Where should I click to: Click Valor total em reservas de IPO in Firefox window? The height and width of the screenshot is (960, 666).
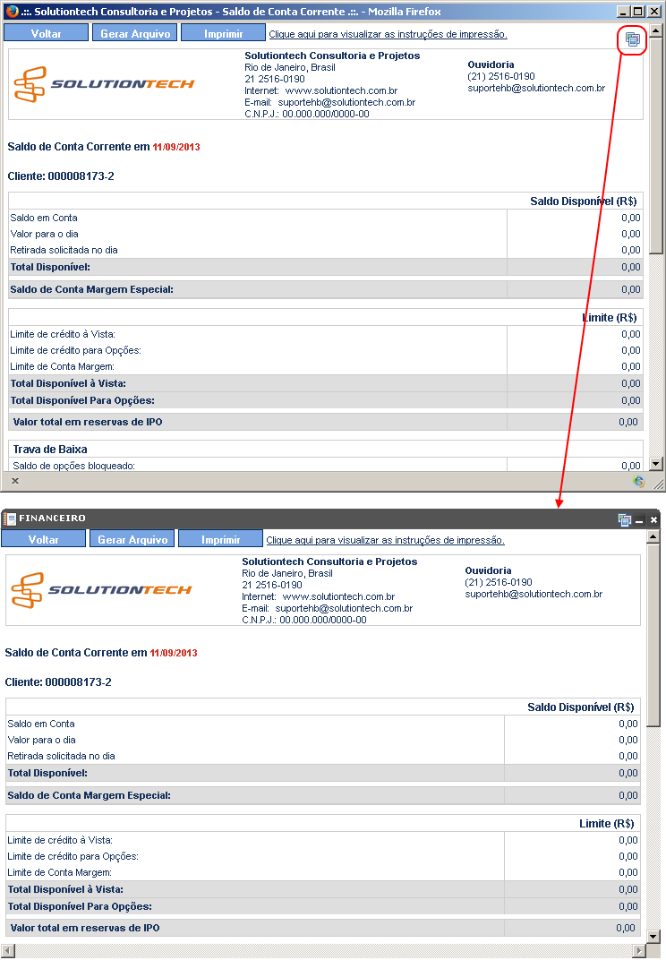point(88,422)
